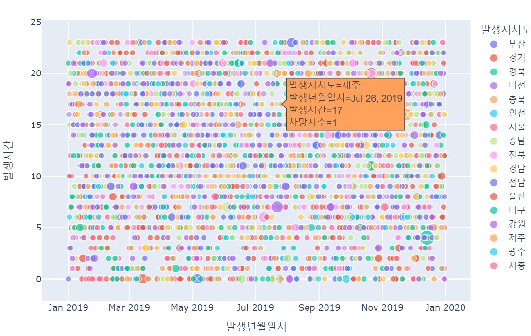The image size is (531, 336).
Task: Click the 인천 legend item
Action: pos(509,113)
